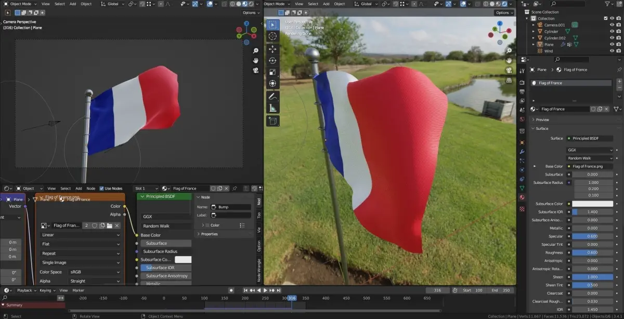The width and height of the screenshot is (624, 319).
Task: Open Slot 1 dropdown in node editor
Action: [146, 189]
